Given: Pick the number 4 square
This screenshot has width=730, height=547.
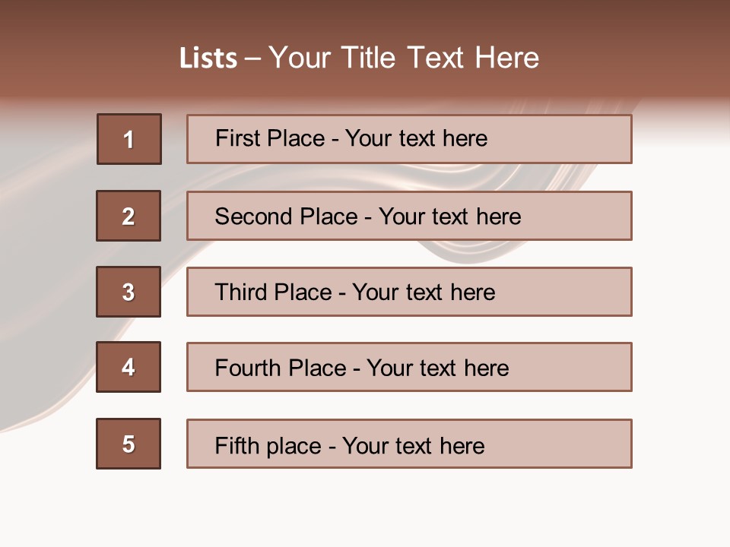Looking at the screenshot, I should click(129, 367).
